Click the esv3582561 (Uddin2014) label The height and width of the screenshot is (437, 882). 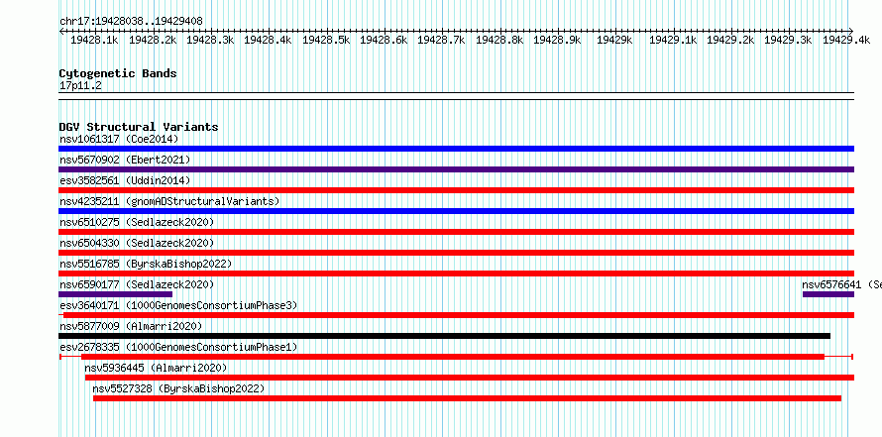point(125,180)
